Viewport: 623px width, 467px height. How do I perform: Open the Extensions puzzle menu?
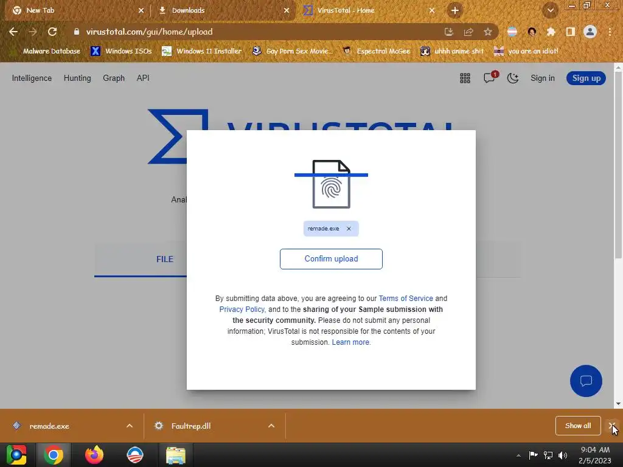[551, 32]
